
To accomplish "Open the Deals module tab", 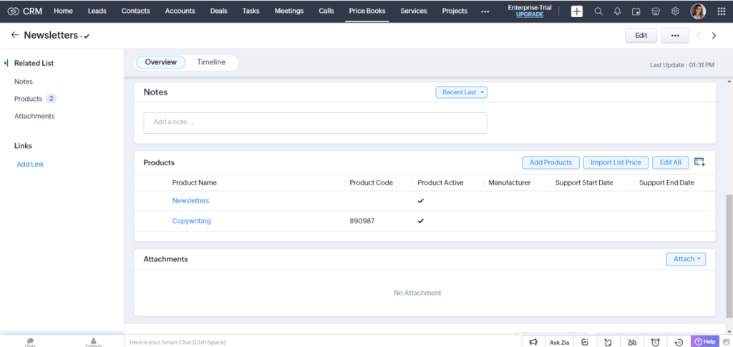I will click(219, 11).
